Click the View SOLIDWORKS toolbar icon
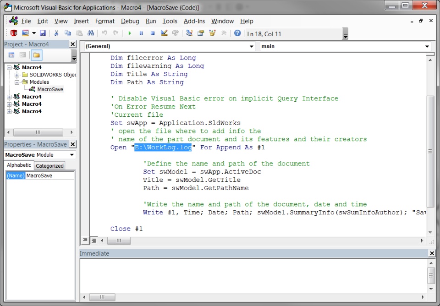The height and width of the screenshot is (306, 440). [13, 33]
